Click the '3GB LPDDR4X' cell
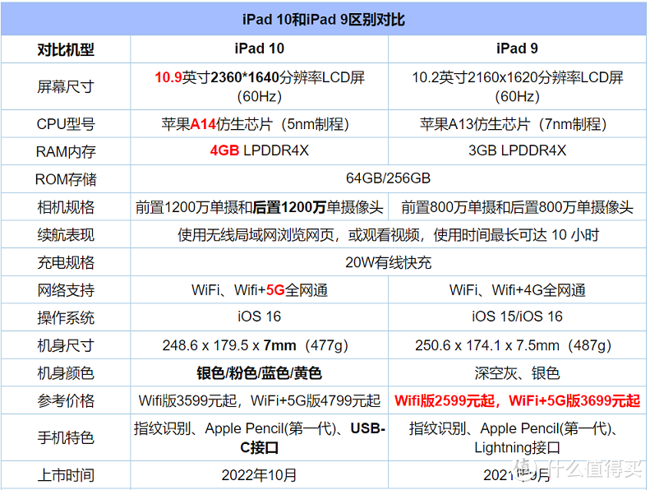 click(x=517, y=151)
